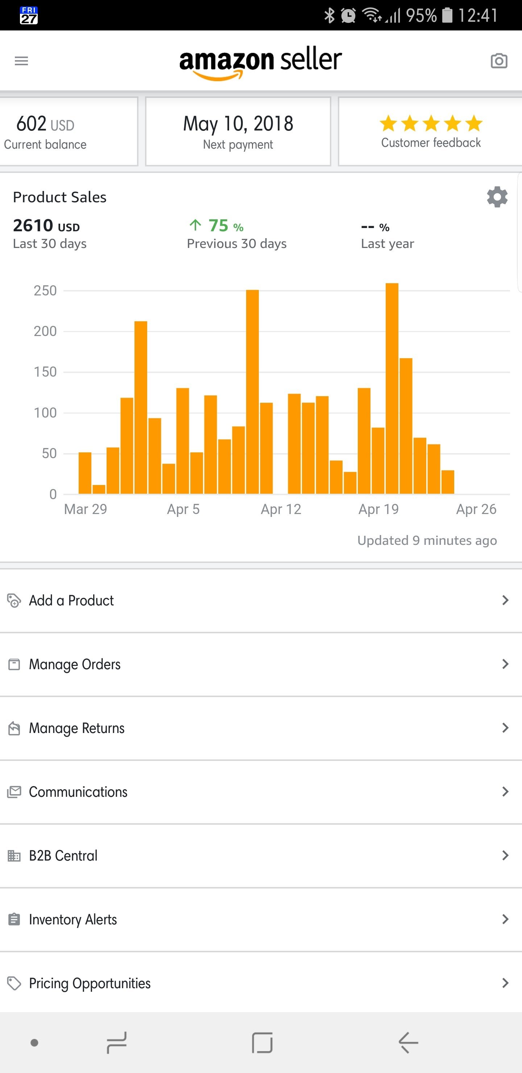Expand Add a Product chevron
This screenshot has height=1073, width=522.
point(505,600)
